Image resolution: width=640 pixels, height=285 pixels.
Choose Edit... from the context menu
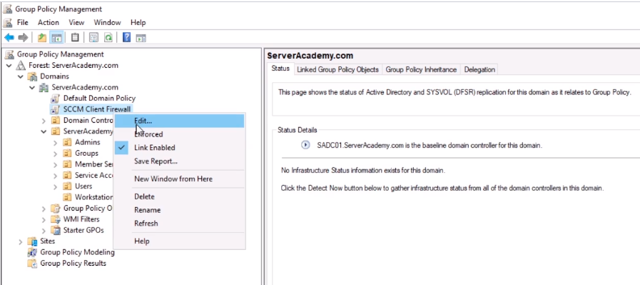coord(179,121)
